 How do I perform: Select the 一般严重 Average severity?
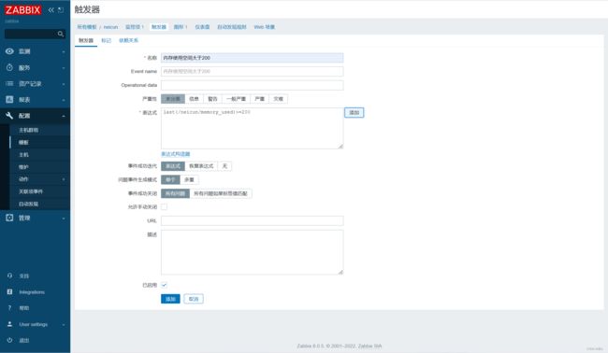click(x=236, y=99)
